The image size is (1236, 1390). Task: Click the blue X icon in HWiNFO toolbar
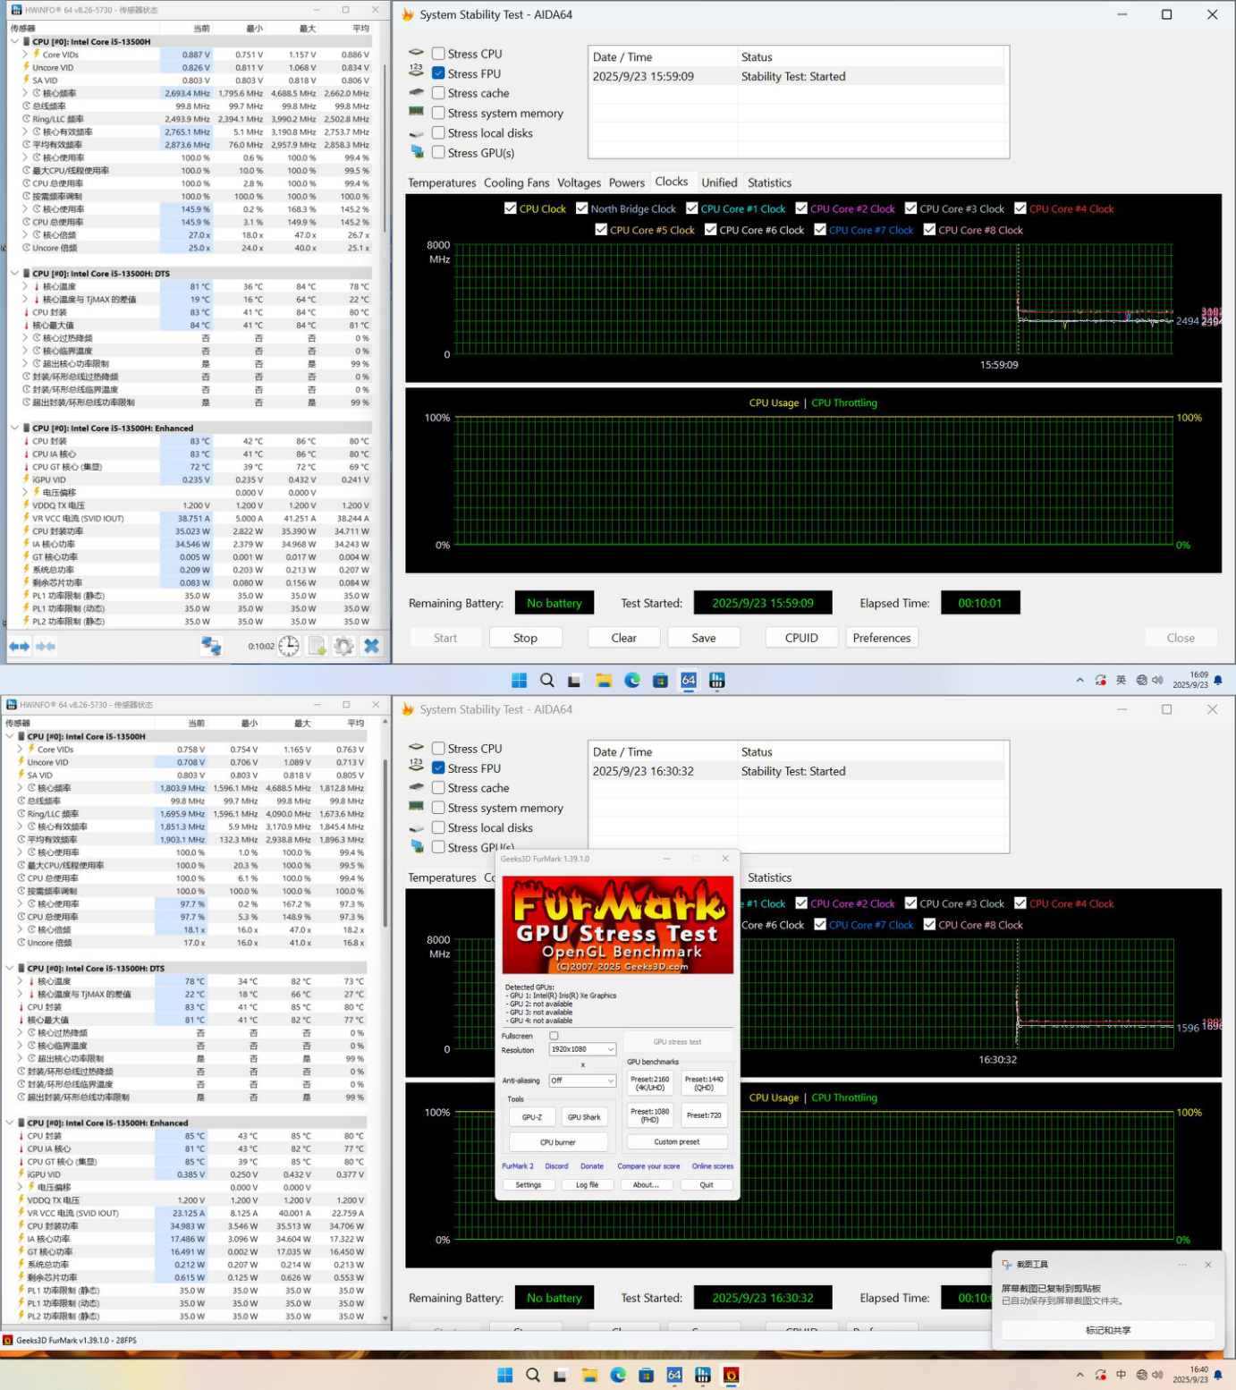click(372, 646)
